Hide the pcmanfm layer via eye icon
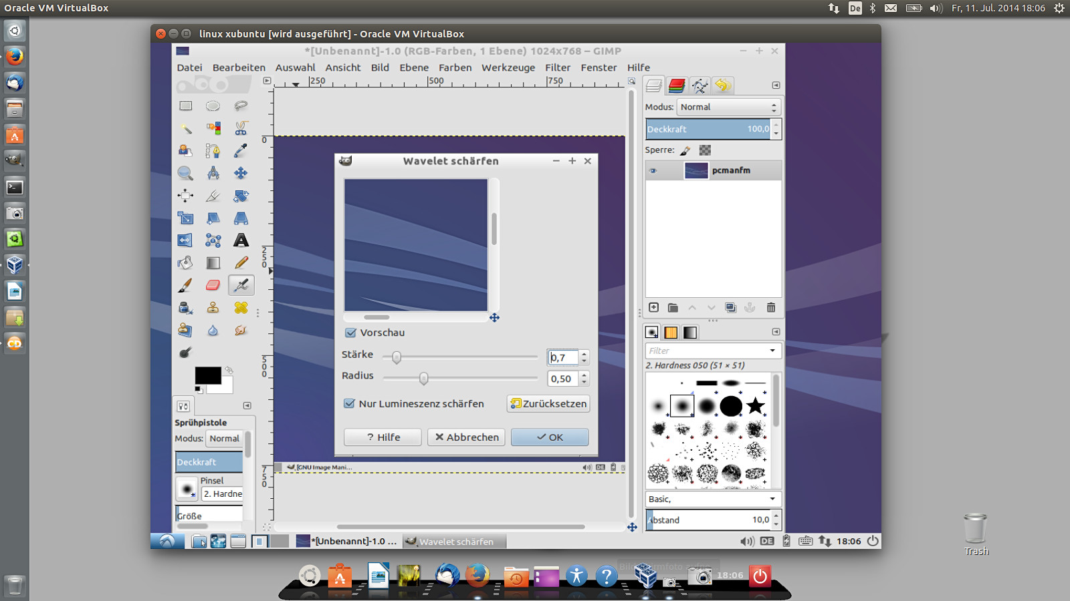The image size is (1070, 601). (653, 171)
